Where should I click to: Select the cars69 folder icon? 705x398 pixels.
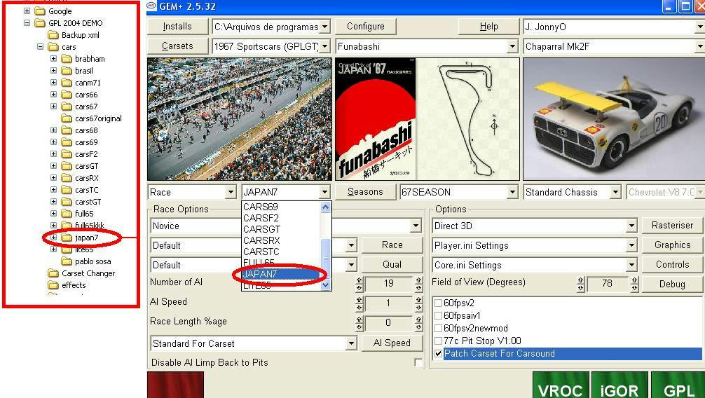coord(67,142)
